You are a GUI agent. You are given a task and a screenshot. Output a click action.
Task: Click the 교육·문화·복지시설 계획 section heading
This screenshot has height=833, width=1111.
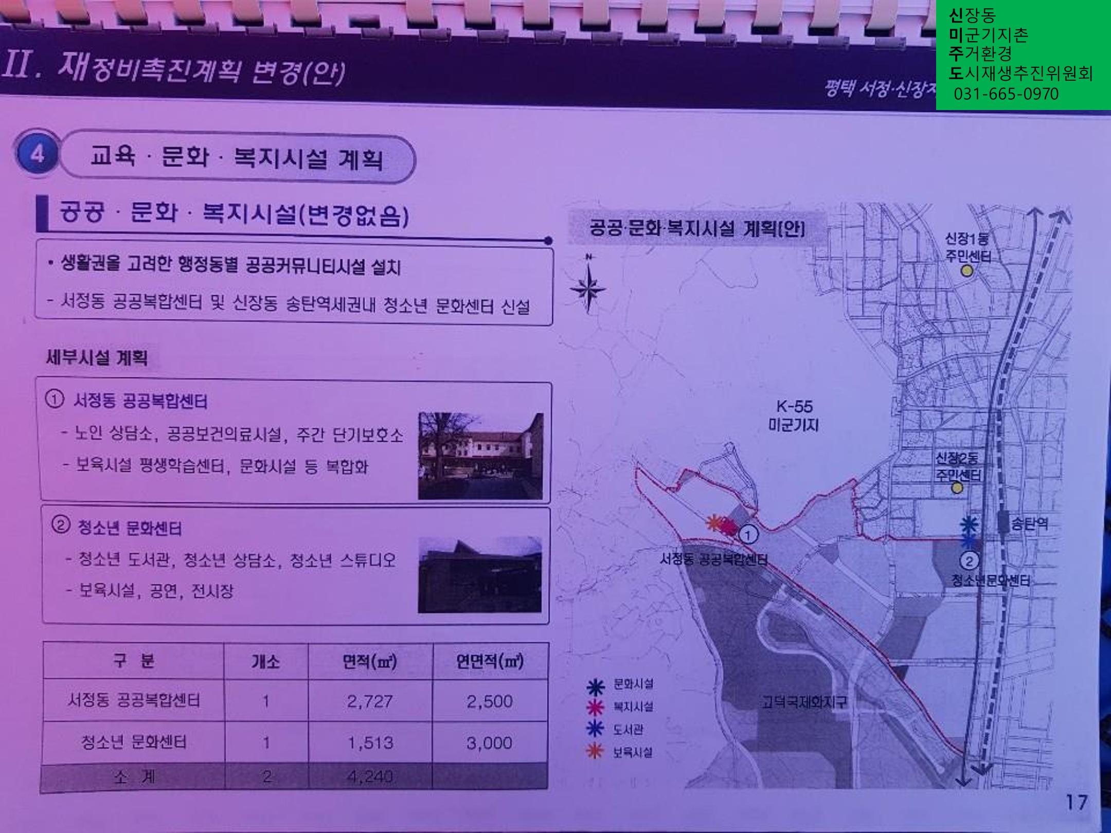[236, 157]
